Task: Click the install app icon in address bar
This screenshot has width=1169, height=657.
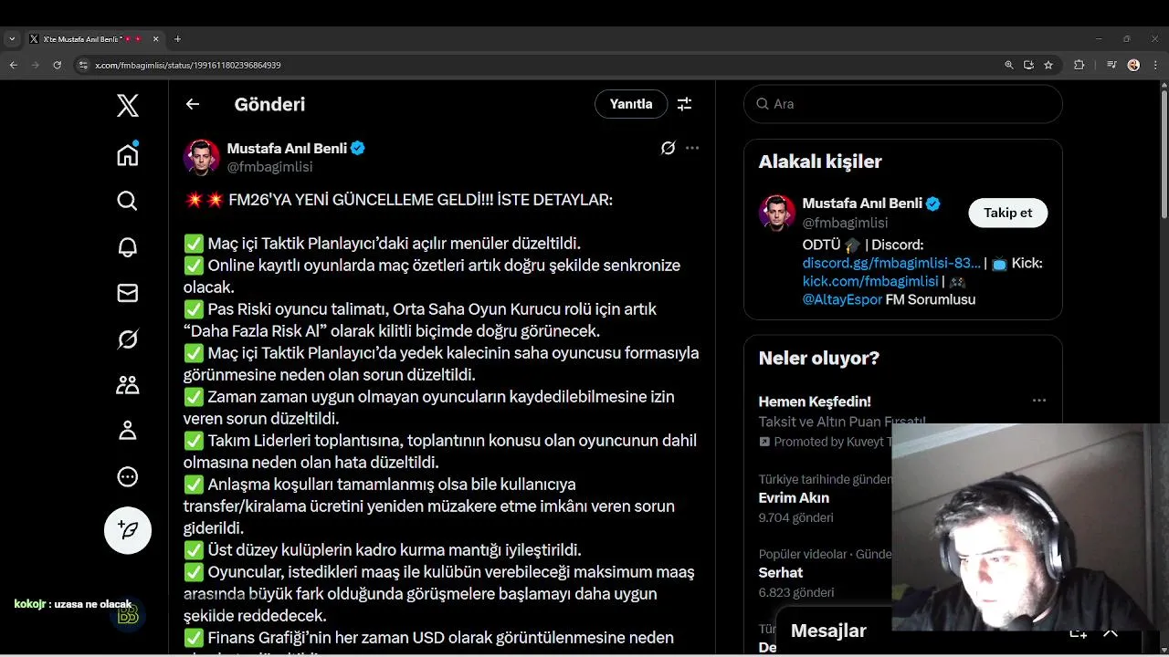Action: tap(1028, 65)
